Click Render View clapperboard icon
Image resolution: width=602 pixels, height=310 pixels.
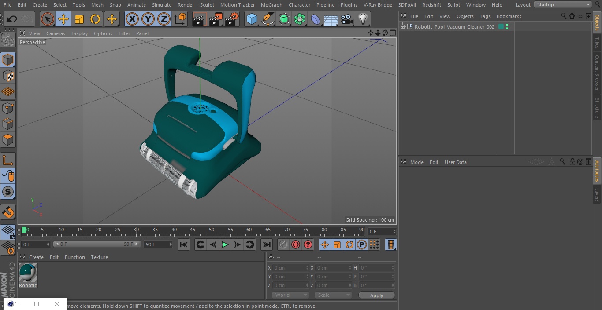(200, 19)
